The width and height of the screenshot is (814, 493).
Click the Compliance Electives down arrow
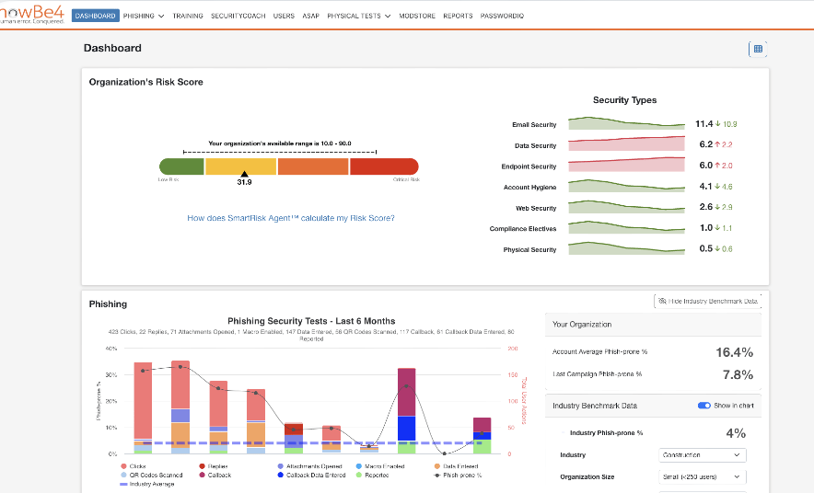click(x=717, y=227)
